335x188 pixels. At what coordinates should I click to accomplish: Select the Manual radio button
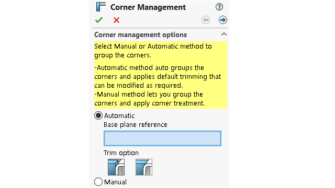[x=98, y=182]
